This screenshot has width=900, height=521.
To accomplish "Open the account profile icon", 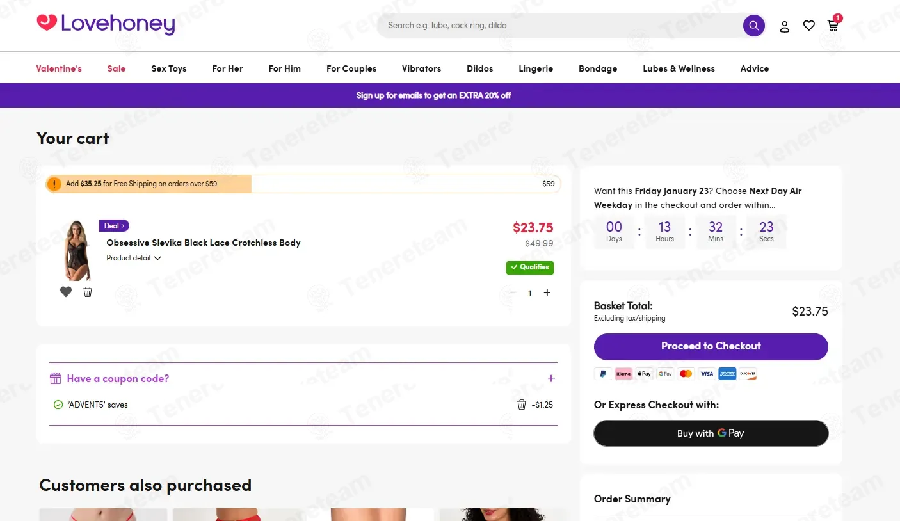I will click(x=785, y=26).
